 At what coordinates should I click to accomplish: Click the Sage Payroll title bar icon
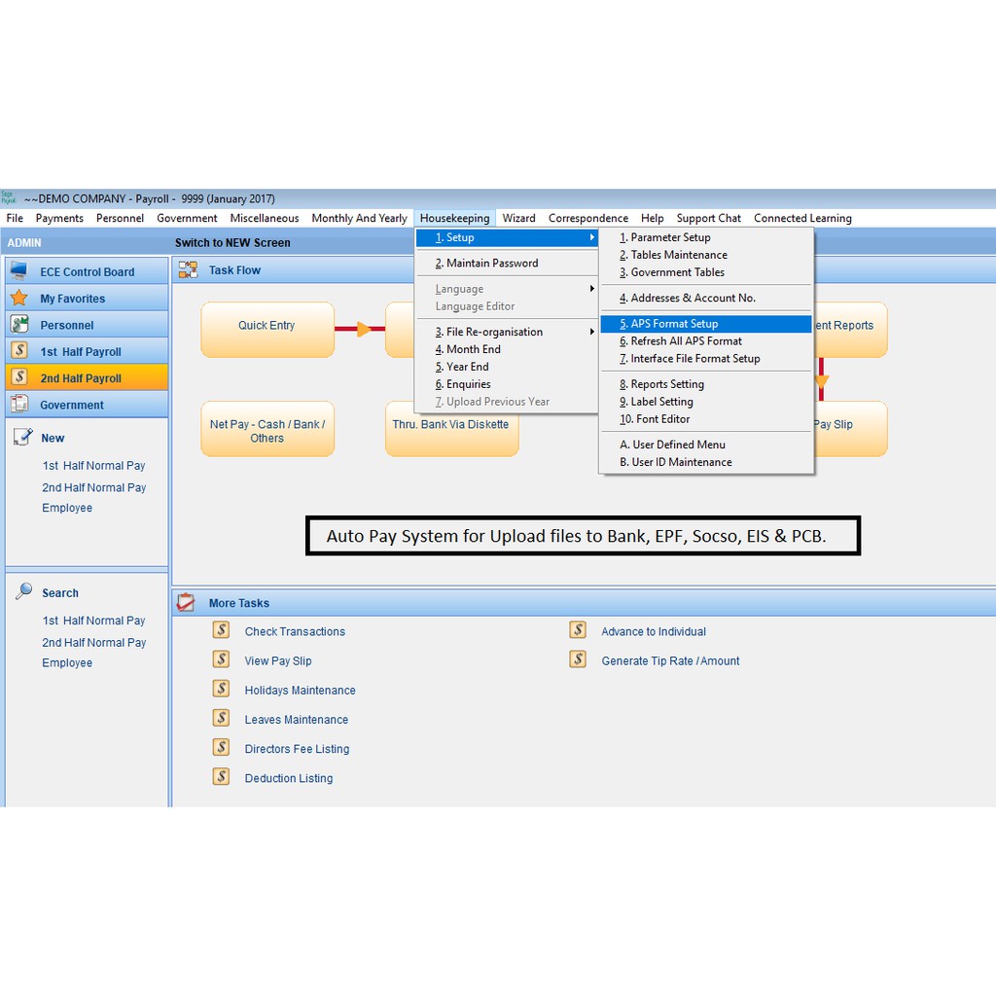coord(8,197)
